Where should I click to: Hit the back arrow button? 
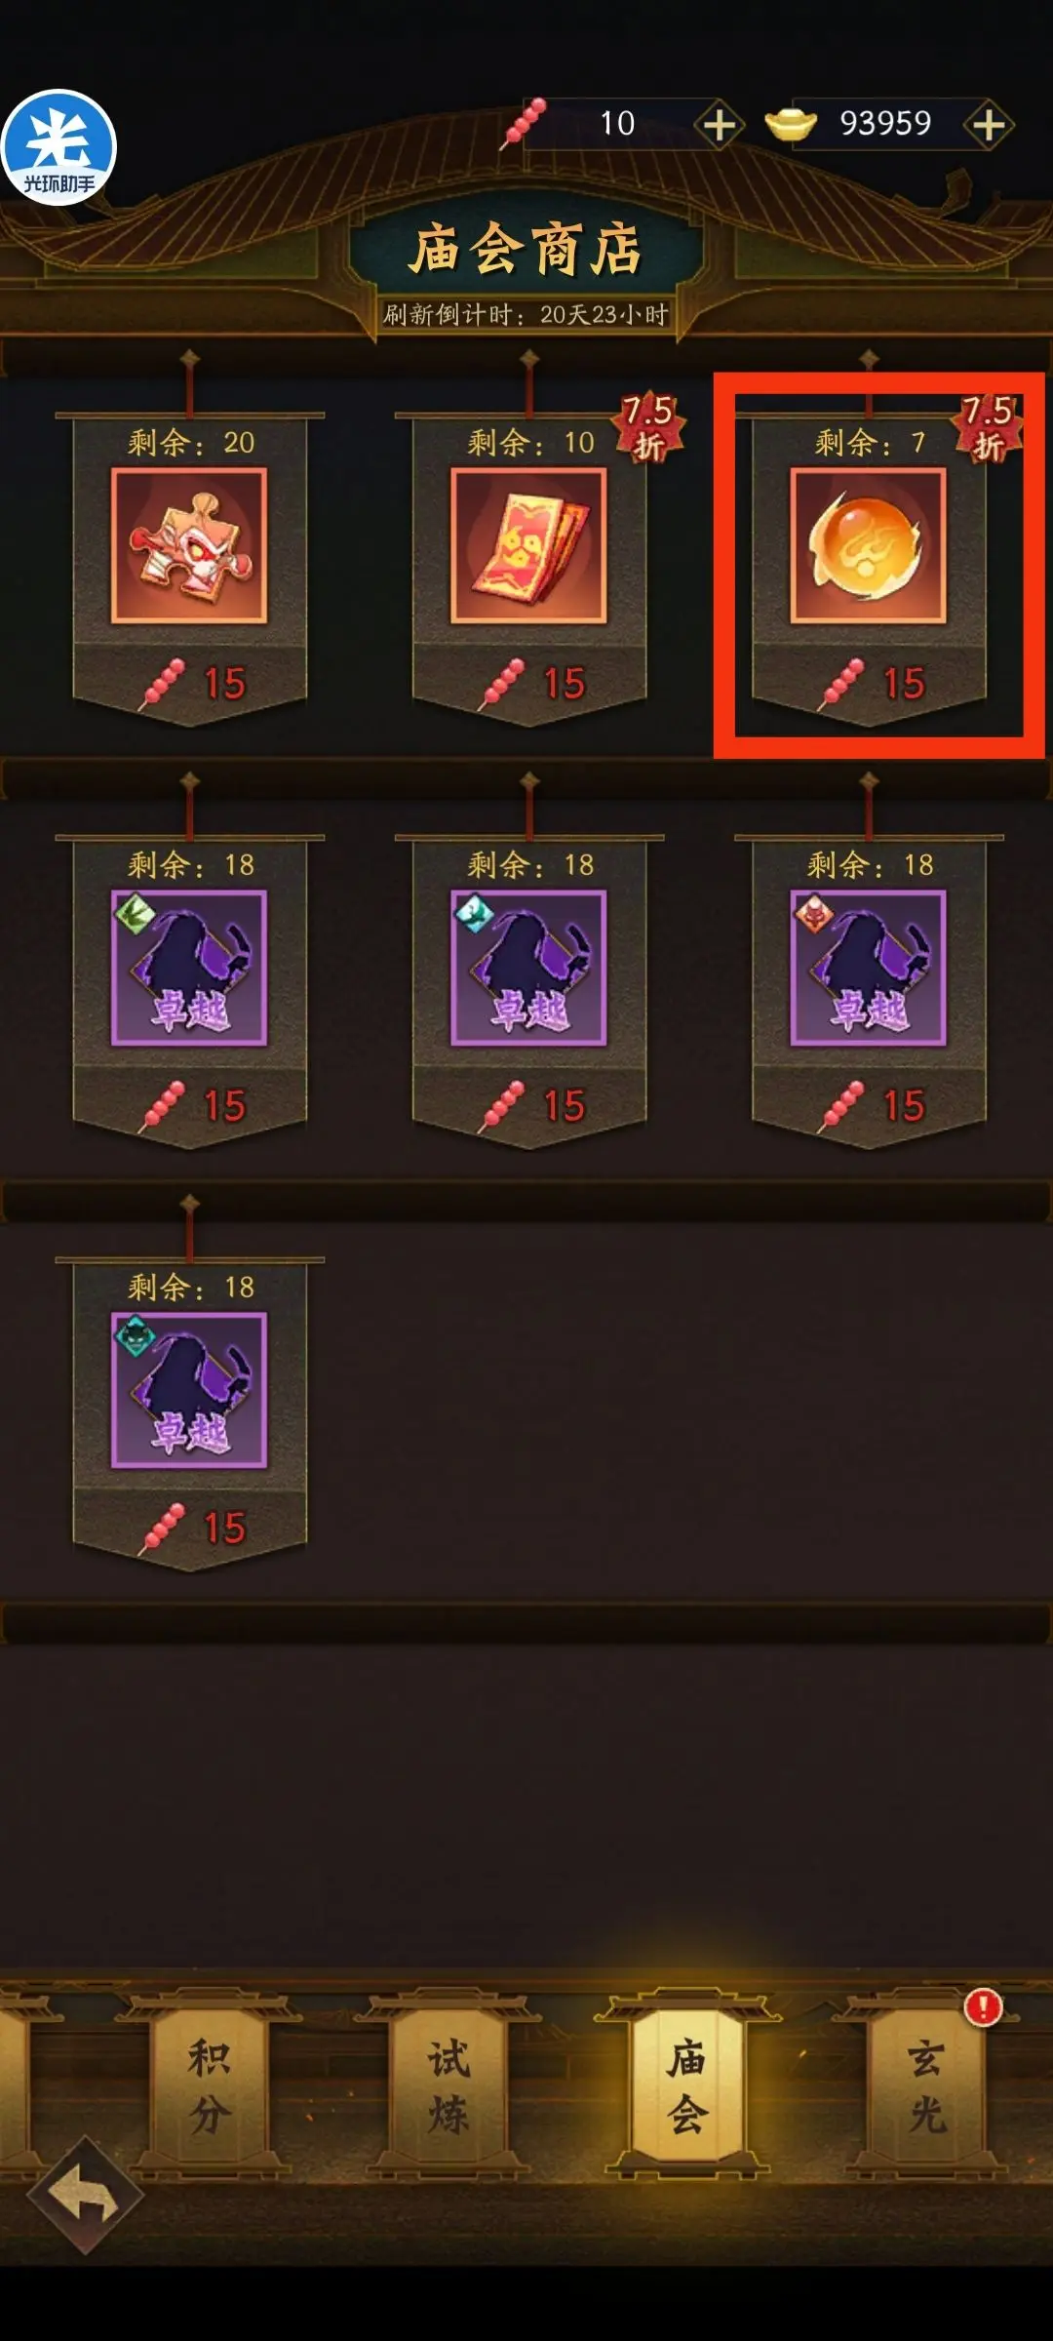(86, 2195)
